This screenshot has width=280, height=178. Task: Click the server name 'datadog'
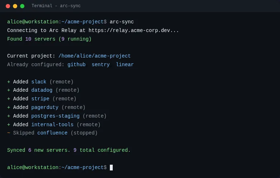[x=42, y=90]
